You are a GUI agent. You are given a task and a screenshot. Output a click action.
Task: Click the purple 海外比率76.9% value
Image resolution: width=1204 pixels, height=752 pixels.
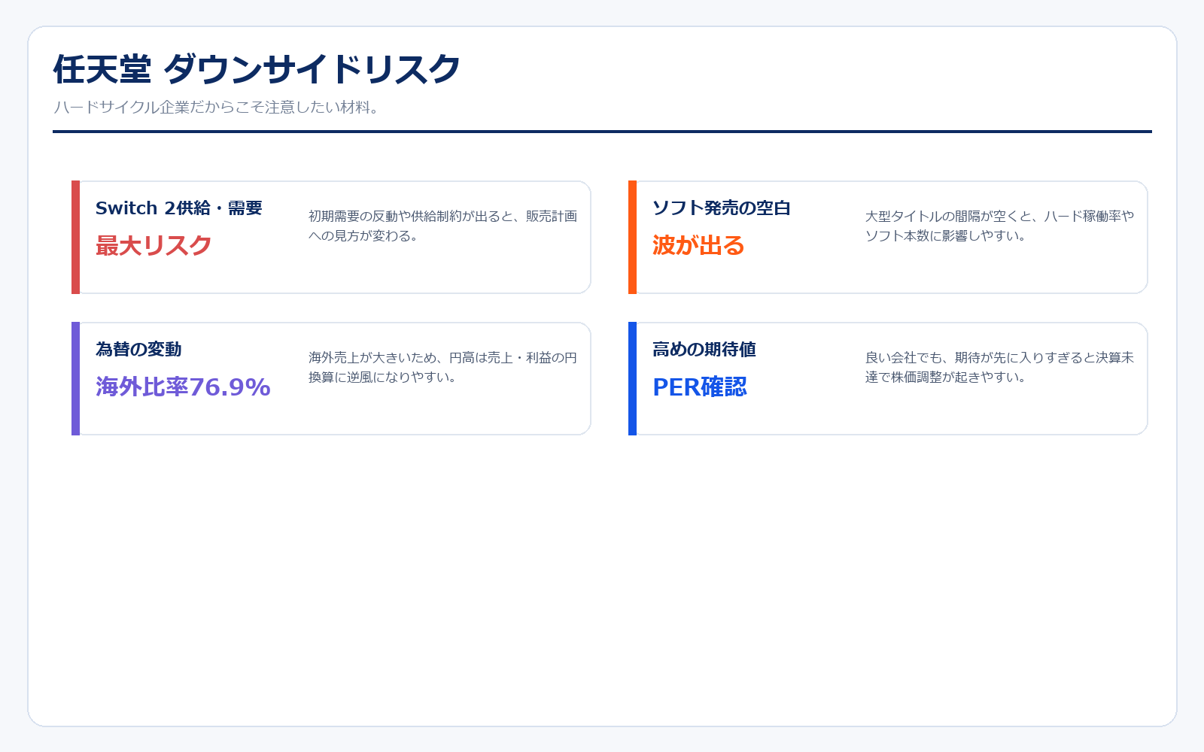coord(183,387)
